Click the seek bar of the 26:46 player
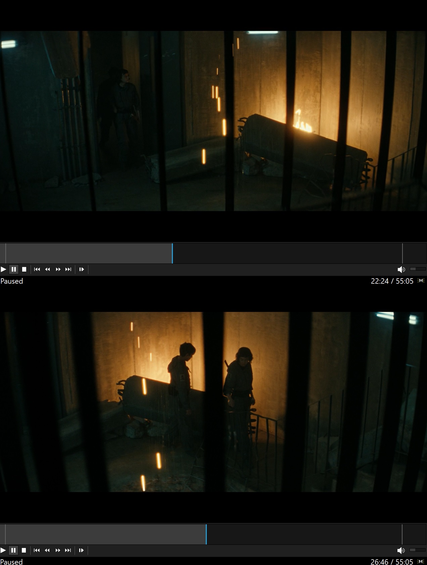The height and width of the screenshot is (565, 427). point(213,534)
